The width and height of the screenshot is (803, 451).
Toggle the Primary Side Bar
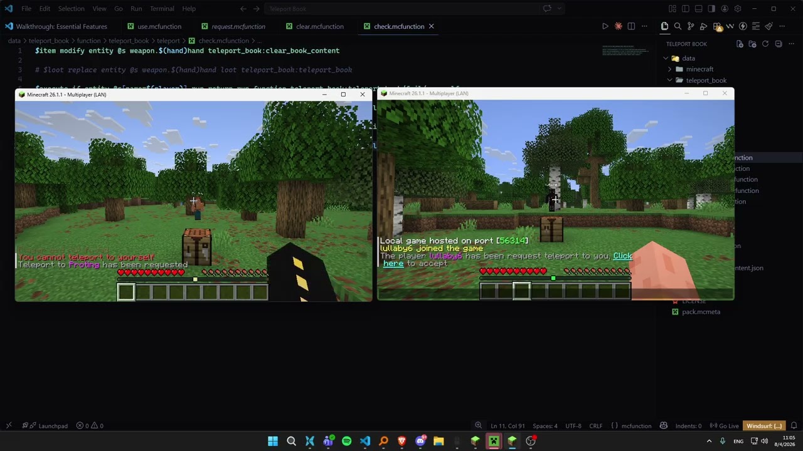tap(685, 9)
